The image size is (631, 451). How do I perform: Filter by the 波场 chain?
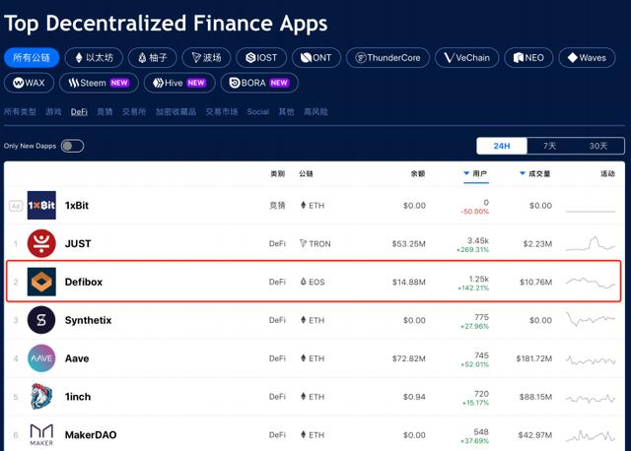click(206, 57)
